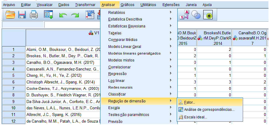Toggle the Value labels toolbar icon
The width and height of the screenshot is (269, 125).
tap(184, 15)
